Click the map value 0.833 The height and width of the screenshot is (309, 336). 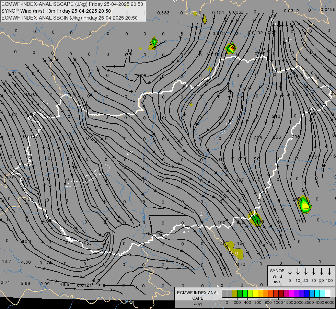pyautogui.click(x=163, y=13)
